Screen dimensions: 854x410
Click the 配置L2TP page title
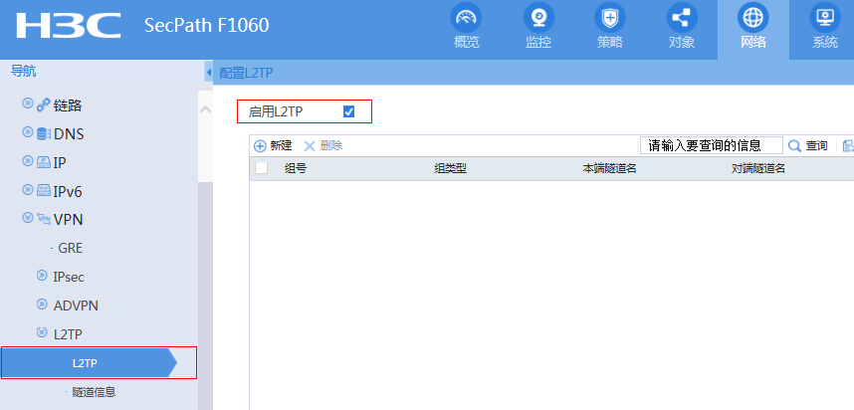coord(246,73)
